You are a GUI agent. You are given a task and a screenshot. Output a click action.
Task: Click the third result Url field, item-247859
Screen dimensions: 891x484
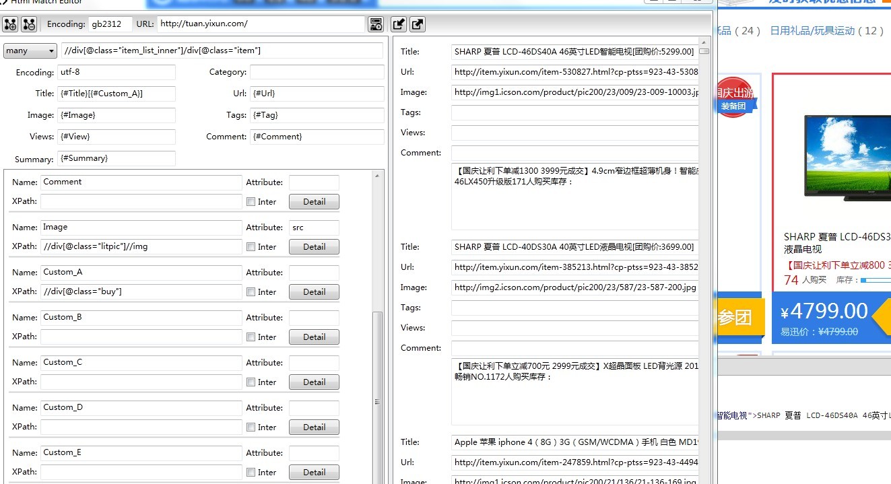click(x=574, y=462)
